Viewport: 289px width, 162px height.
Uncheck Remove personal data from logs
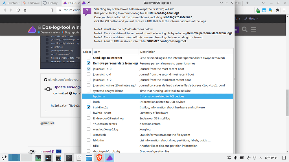click(89, 63)
